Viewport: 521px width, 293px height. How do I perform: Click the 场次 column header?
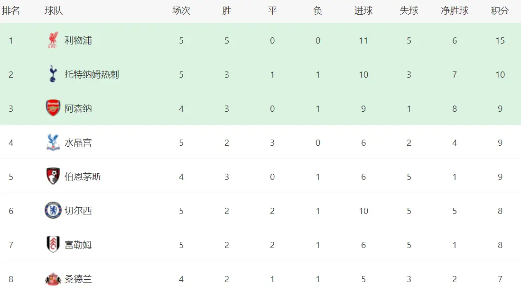coord(181,11)
